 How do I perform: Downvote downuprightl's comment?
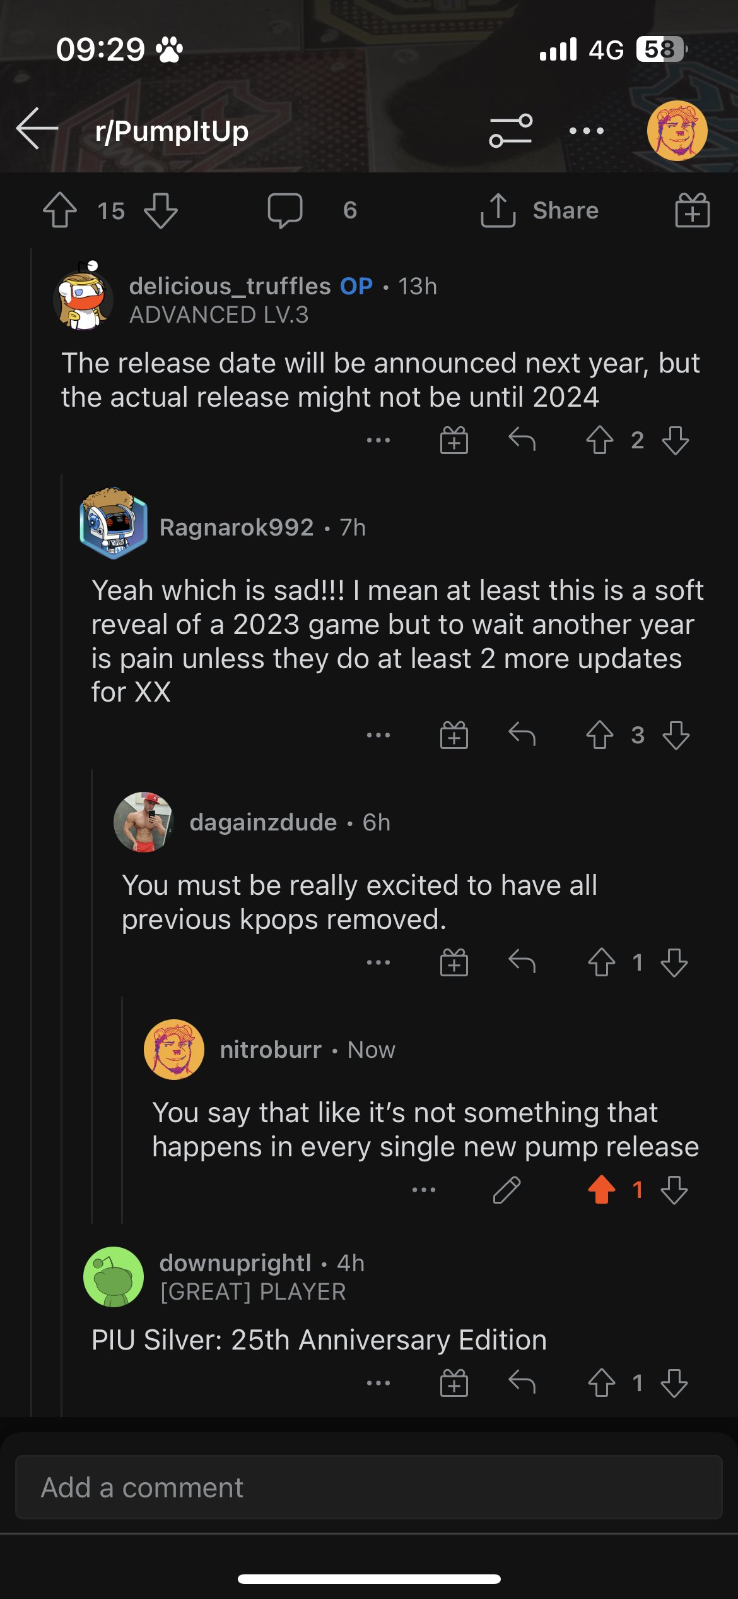click(674, 1383)
